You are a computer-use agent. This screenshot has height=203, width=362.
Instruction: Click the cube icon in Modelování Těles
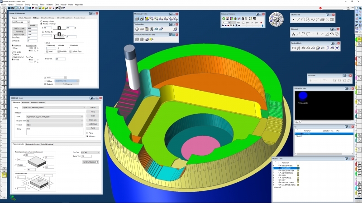pos(138,19)
